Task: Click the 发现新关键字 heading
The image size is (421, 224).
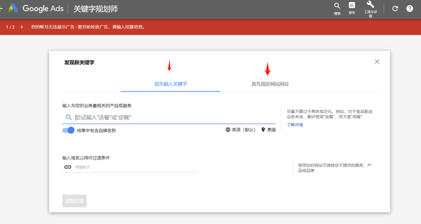Action: 79,62
